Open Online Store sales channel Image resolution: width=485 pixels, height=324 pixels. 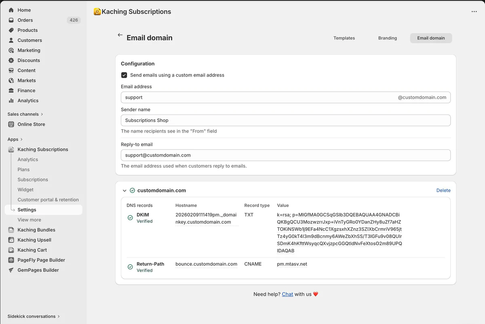pos(31,124)
